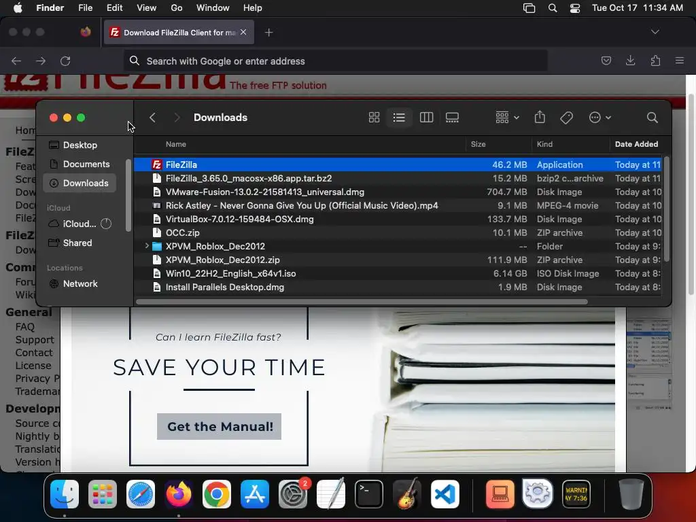Open Terminal from the Dock

[369, 494]
